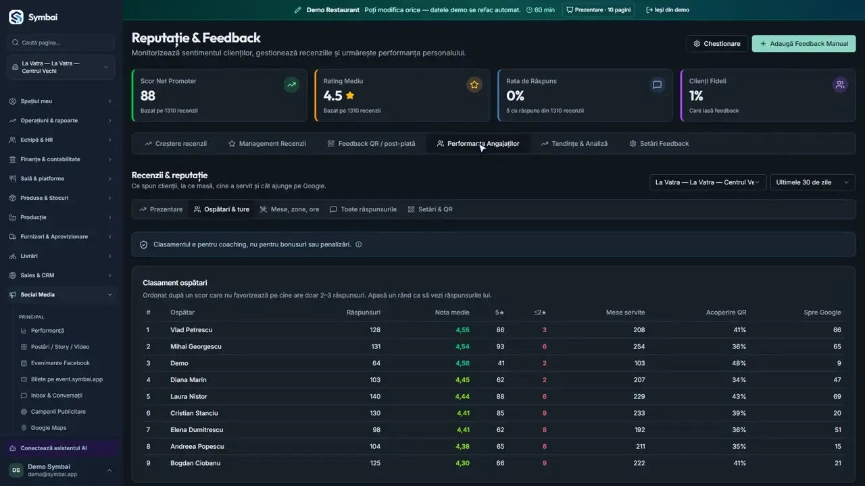The image size is (865, 486).
Task: Click the Performanță chart icon in sidebar
Action: 24,331
